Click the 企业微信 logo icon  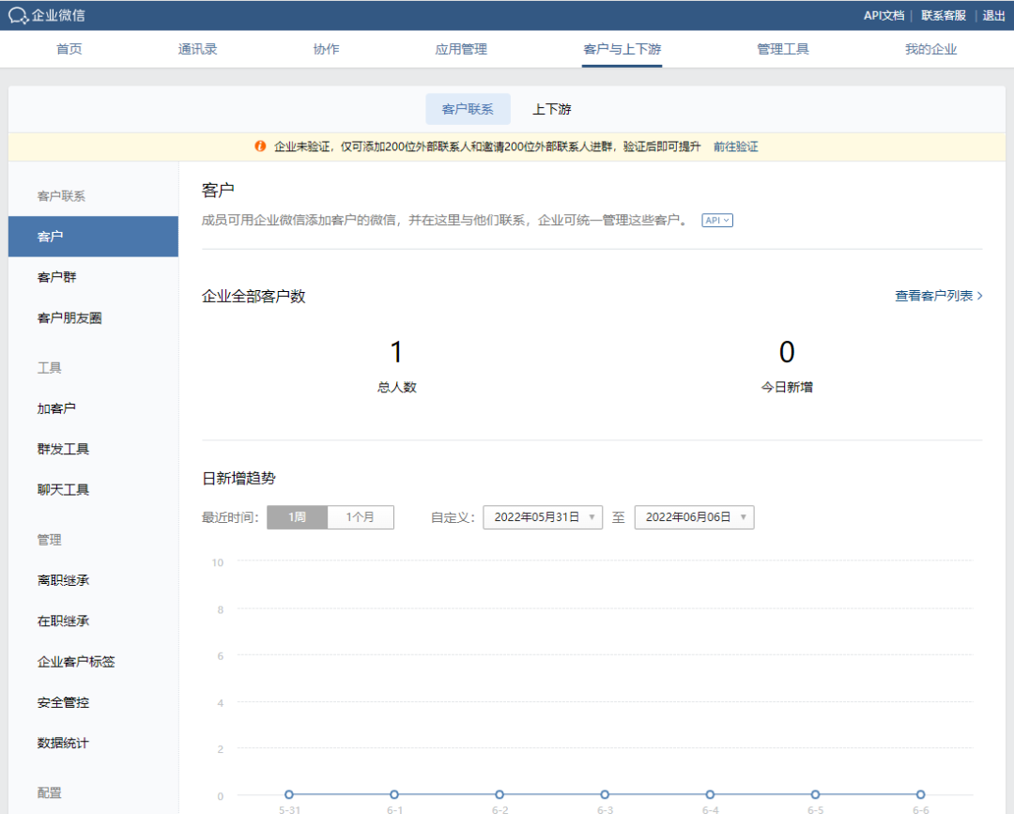tap(18, 15)
